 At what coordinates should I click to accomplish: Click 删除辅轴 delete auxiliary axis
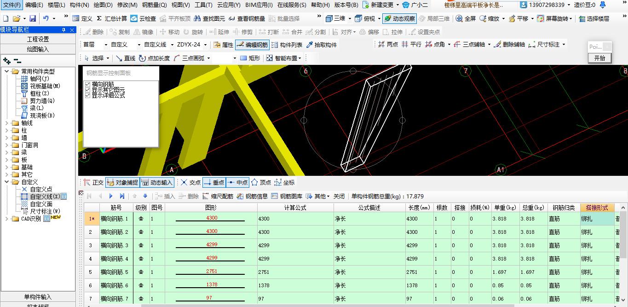[x=509, y=45]
